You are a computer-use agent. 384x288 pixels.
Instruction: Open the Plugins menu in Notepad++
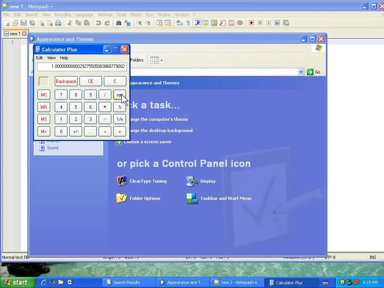[x=163, y=15]
